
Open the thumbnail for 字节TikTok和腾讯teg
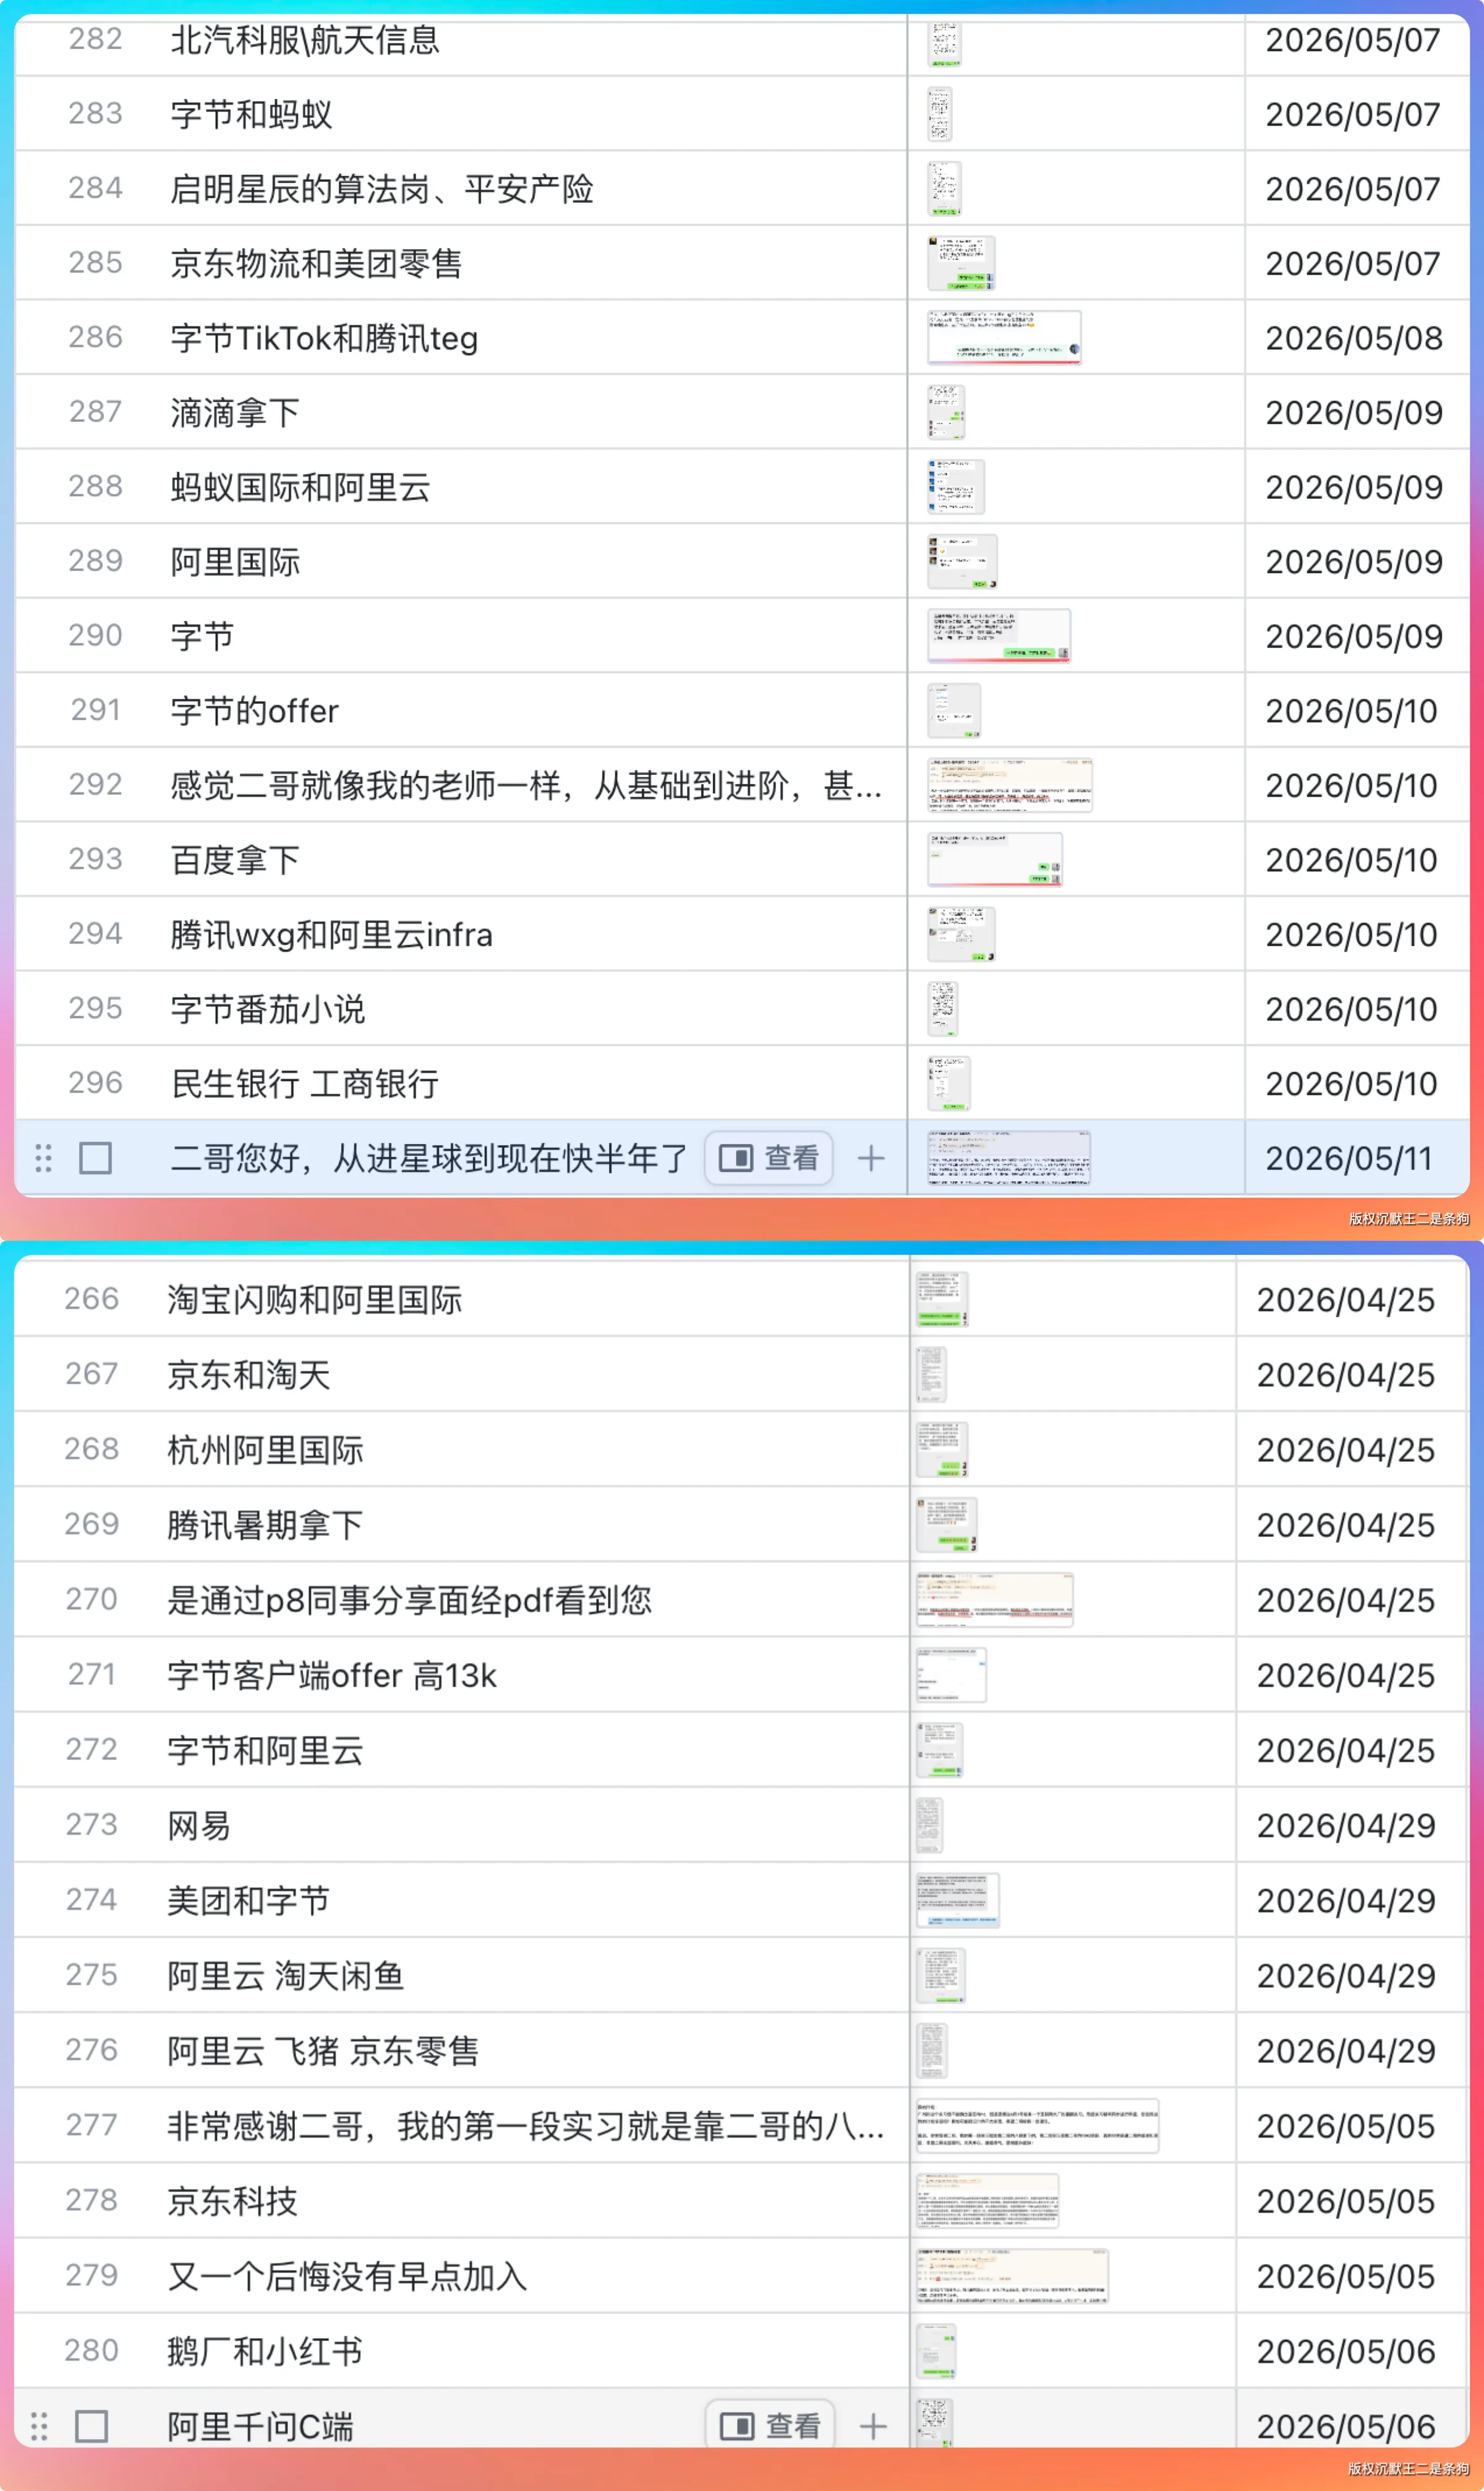[x=1004, y=338]
